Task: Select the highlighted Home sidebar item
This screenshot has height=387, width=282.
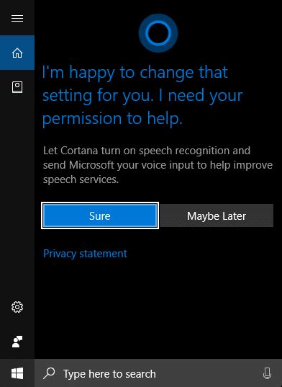Action: click(x=17, y=53)
